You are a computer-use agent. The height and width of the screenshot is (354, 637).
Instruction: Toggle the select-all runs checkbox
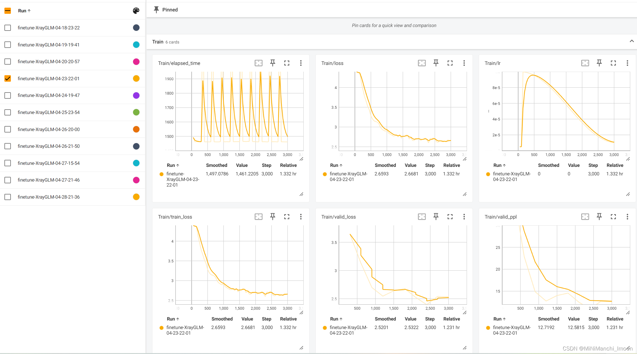pos(8,11)
